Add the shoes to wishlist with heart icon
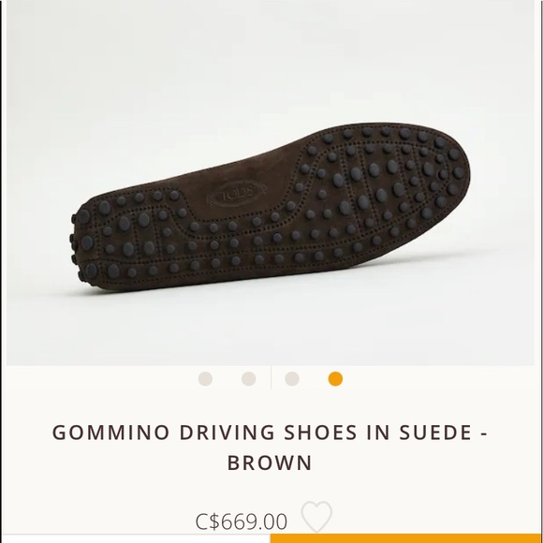Image resolution: width=543 pixels, height=543 pixels. (316, 517)
